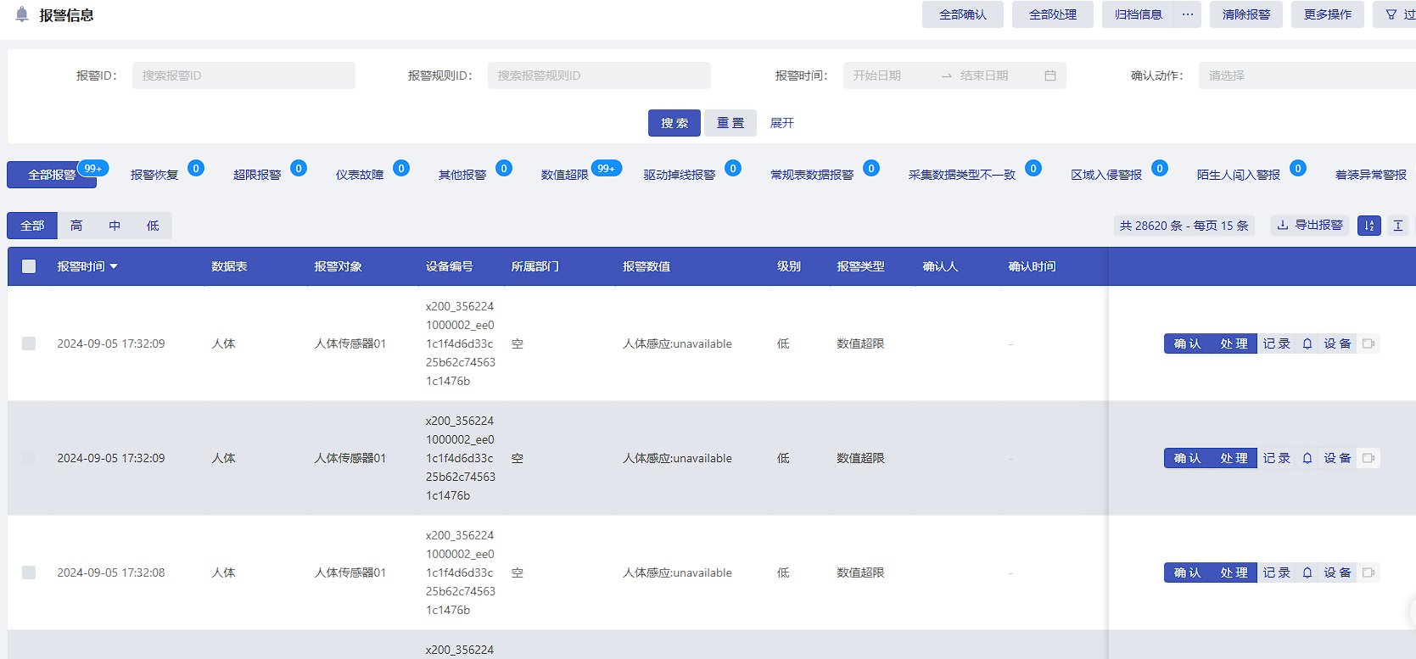This screenshot has height=659, width=1416.
Task: Switch to the 仪表故障 tab
Action: 360,175
